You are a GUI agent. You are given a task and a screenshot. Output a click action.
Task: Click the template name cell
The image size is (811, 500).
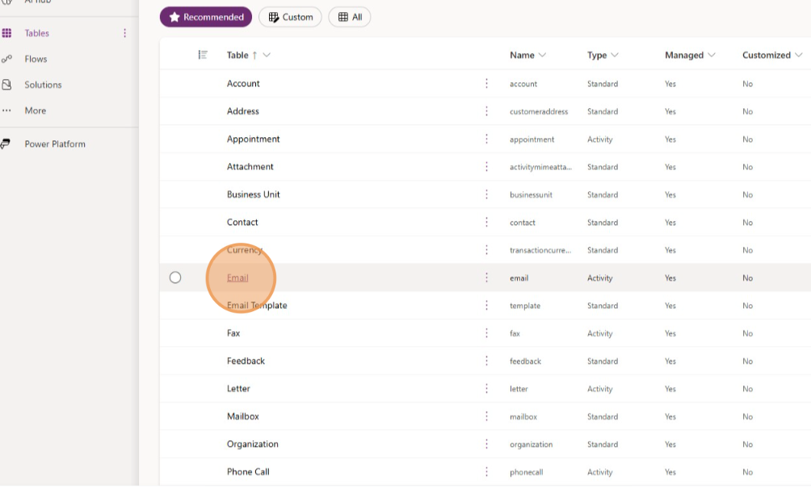525,306
